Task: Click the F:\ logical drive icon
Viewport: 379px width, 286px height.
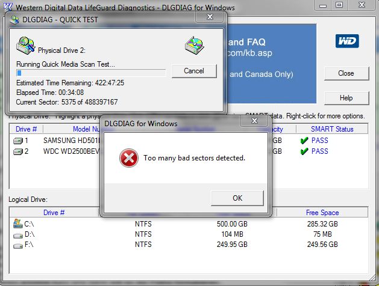Action: click(18, 246)
